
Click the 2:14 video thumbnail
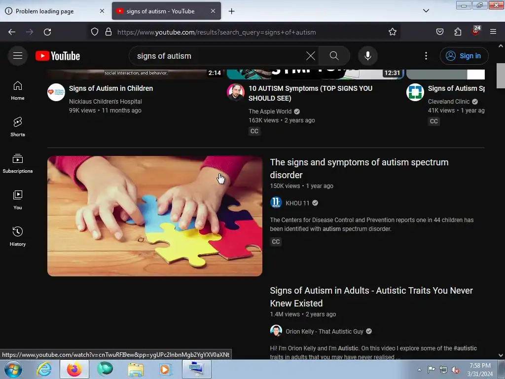coord(135,75)
